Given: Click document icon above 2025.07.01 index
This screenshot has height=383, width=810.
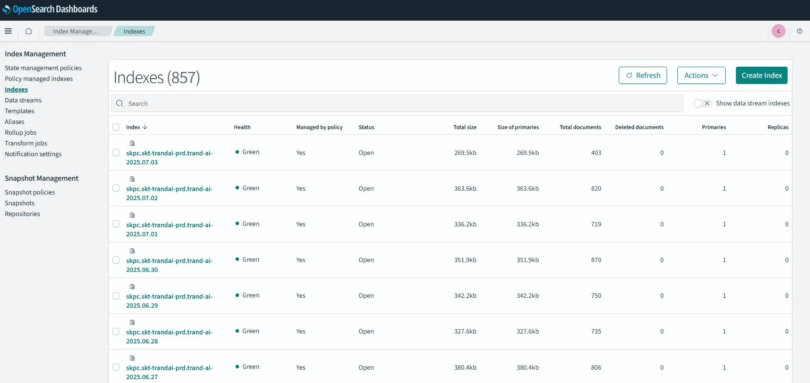Looking at the screenshot, I should (x=133, y=215).
